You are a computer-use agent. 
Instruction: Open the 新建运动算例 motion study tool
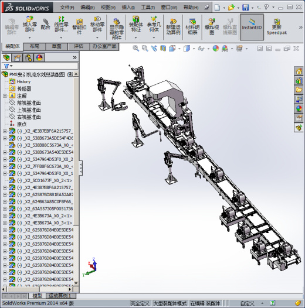[173, 27]
